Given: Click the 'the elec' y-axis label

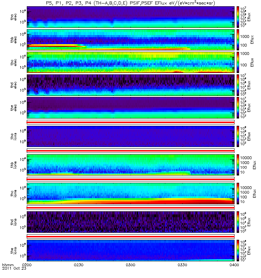Looking at the screenshot, I should [14, 108].
